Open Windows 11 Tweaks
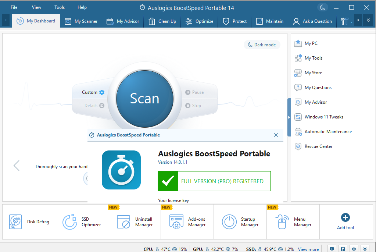 click(x=319, y=117)
